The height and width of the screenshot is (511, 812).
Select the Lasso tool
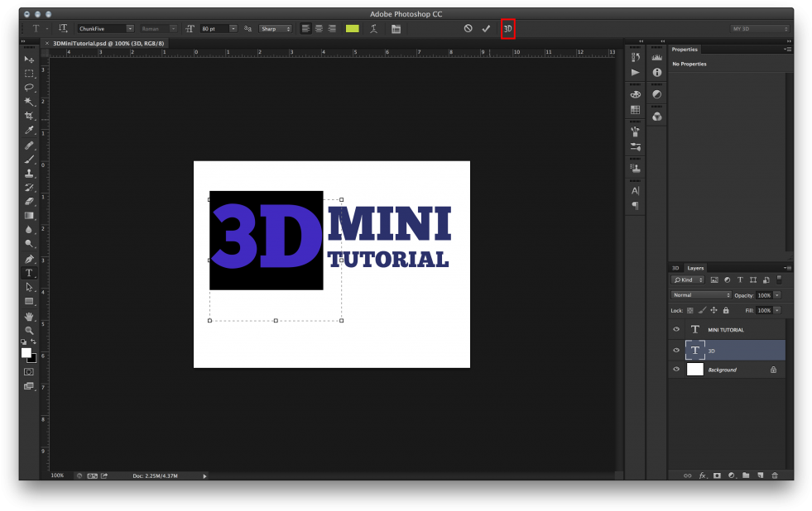(x=29, y=87)
